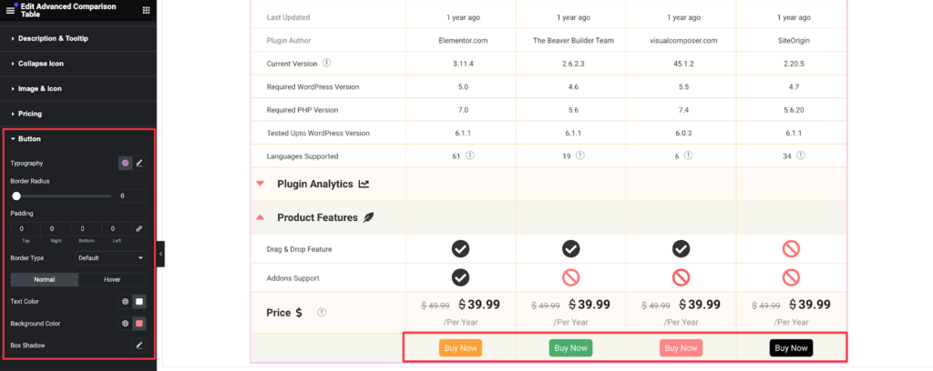
Task: Click Elementor's Addons Support checkmark icon
Action: pos(460,277)
